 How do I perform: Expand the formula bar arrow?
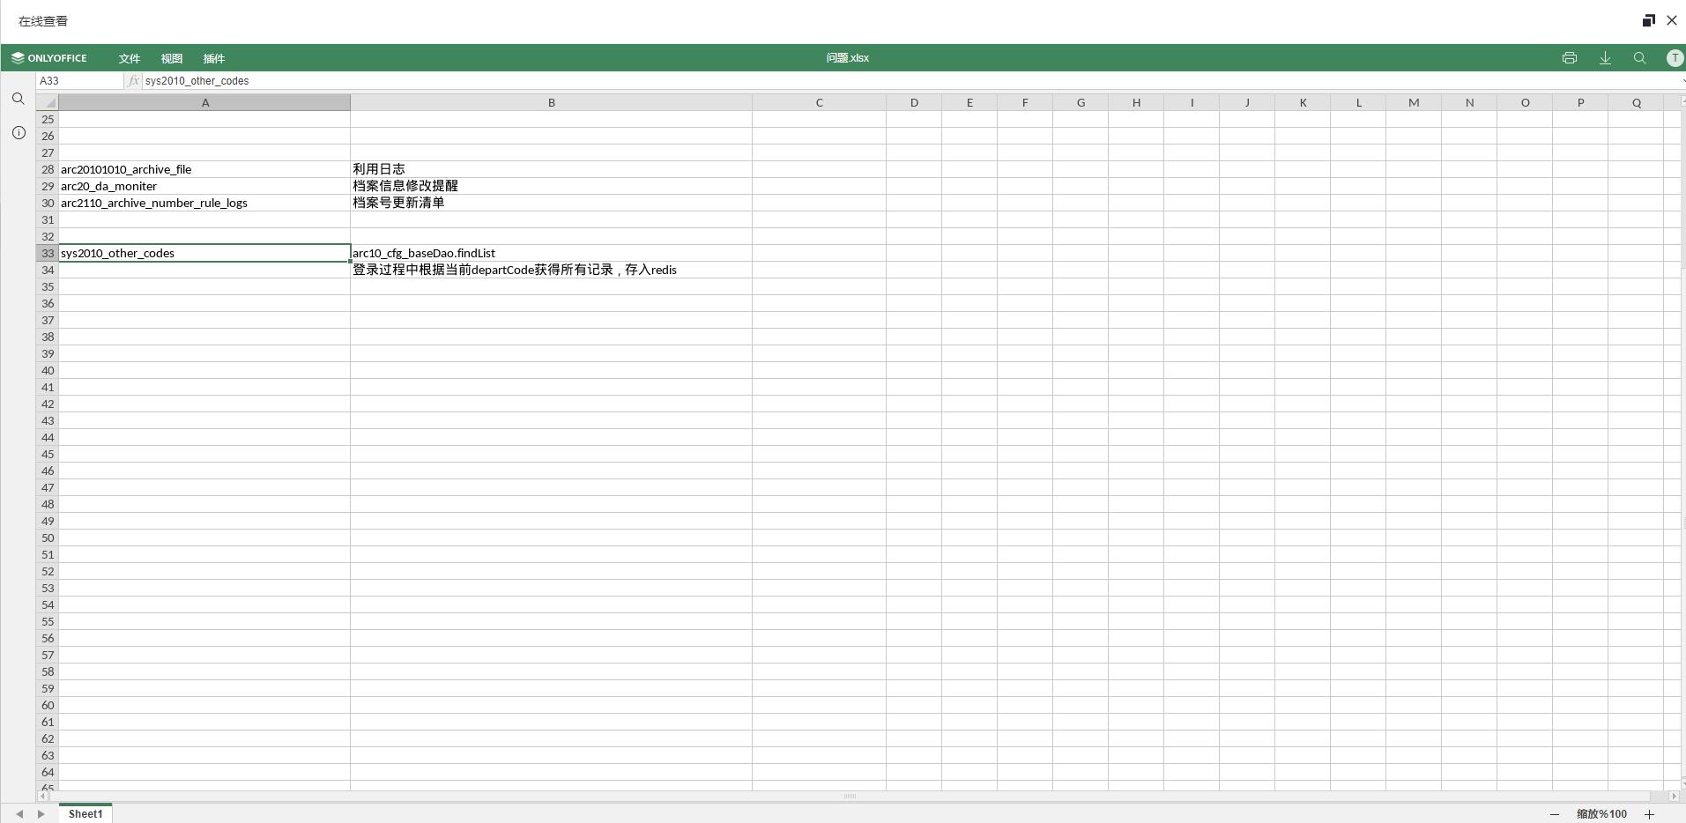coord(1682,81)
